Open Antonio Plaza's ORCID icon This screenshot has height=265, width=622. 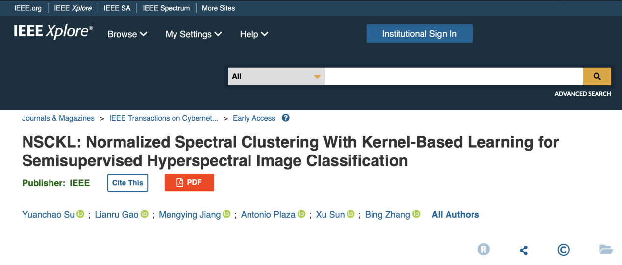pyautogui.click(x=301, y=214)
